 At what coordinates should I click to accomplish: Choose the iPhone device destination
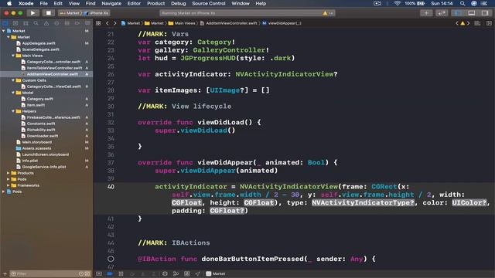pos(96,13)
